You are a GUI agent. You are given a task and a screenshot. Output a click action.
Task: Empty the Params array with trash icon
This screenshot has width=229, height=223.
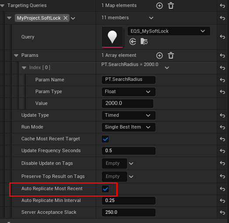tap(171, 56)
